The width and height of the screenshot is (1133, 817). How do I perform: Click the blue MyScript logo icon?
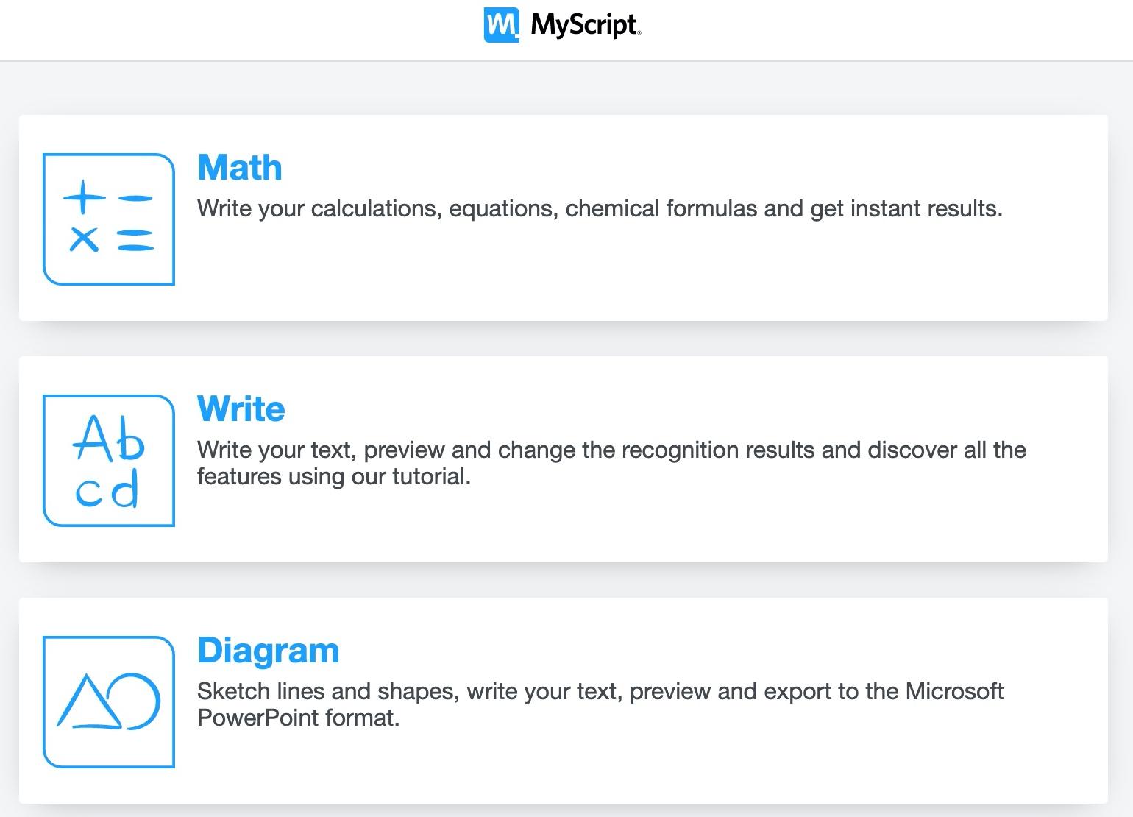pyautogui.click(x=501, y=25)
